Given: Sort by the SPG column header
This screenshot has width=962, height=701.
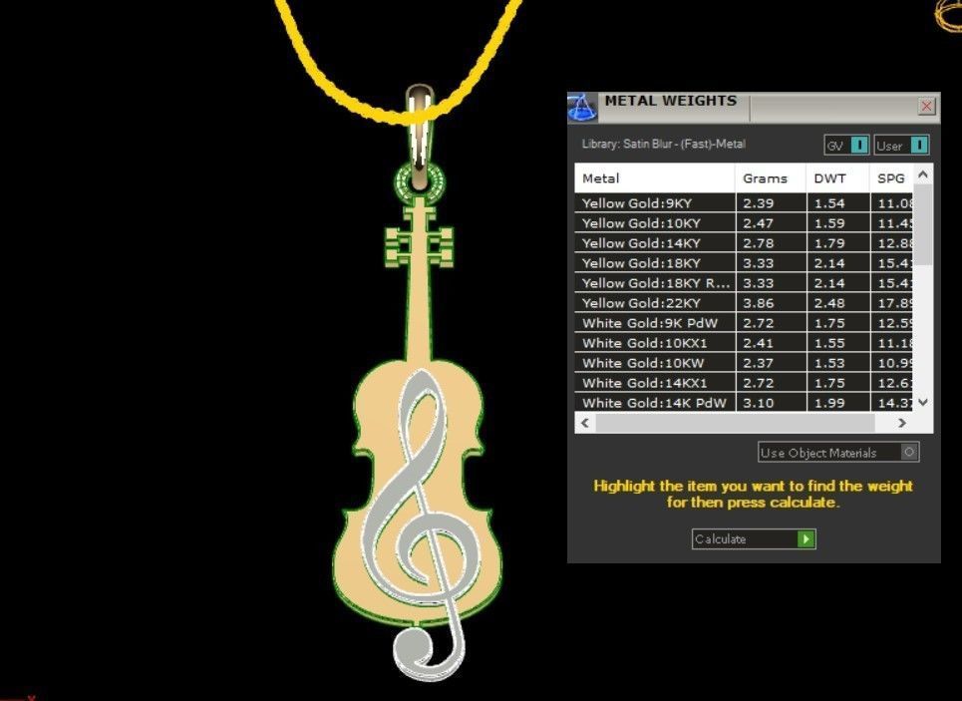Looking at the screenshot, I should (891, 178).
